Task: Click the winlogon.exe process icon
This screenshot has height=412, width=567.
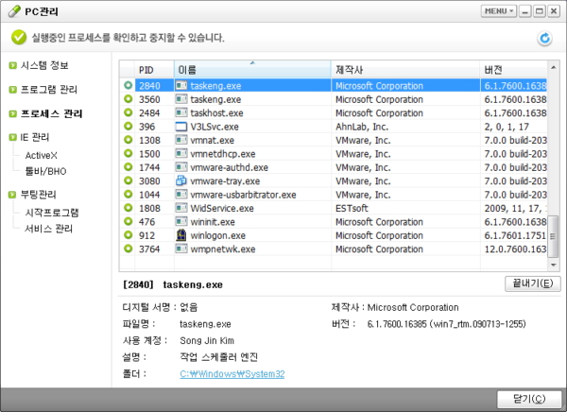Action: pos(182,235)
